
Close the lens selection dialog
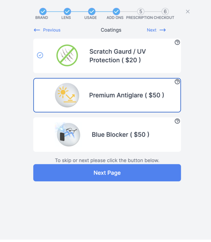coord(188,12)
